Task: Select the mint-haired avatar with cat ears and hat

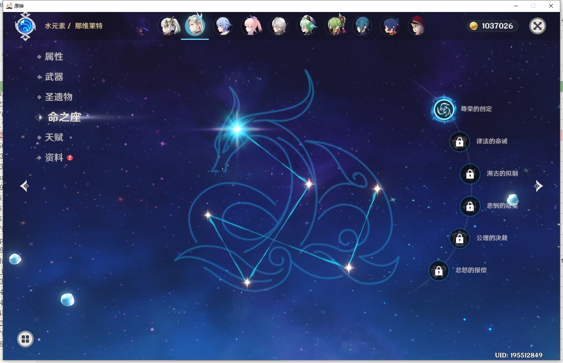Action: (307, 26)
